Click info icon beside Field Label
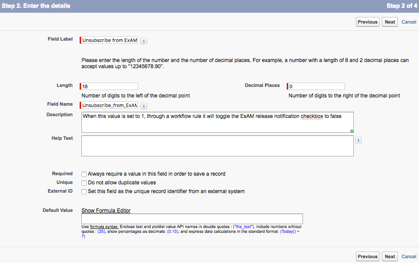Viewport: 419px width, 263px height. pyautogui.click(x=144, y=41)
